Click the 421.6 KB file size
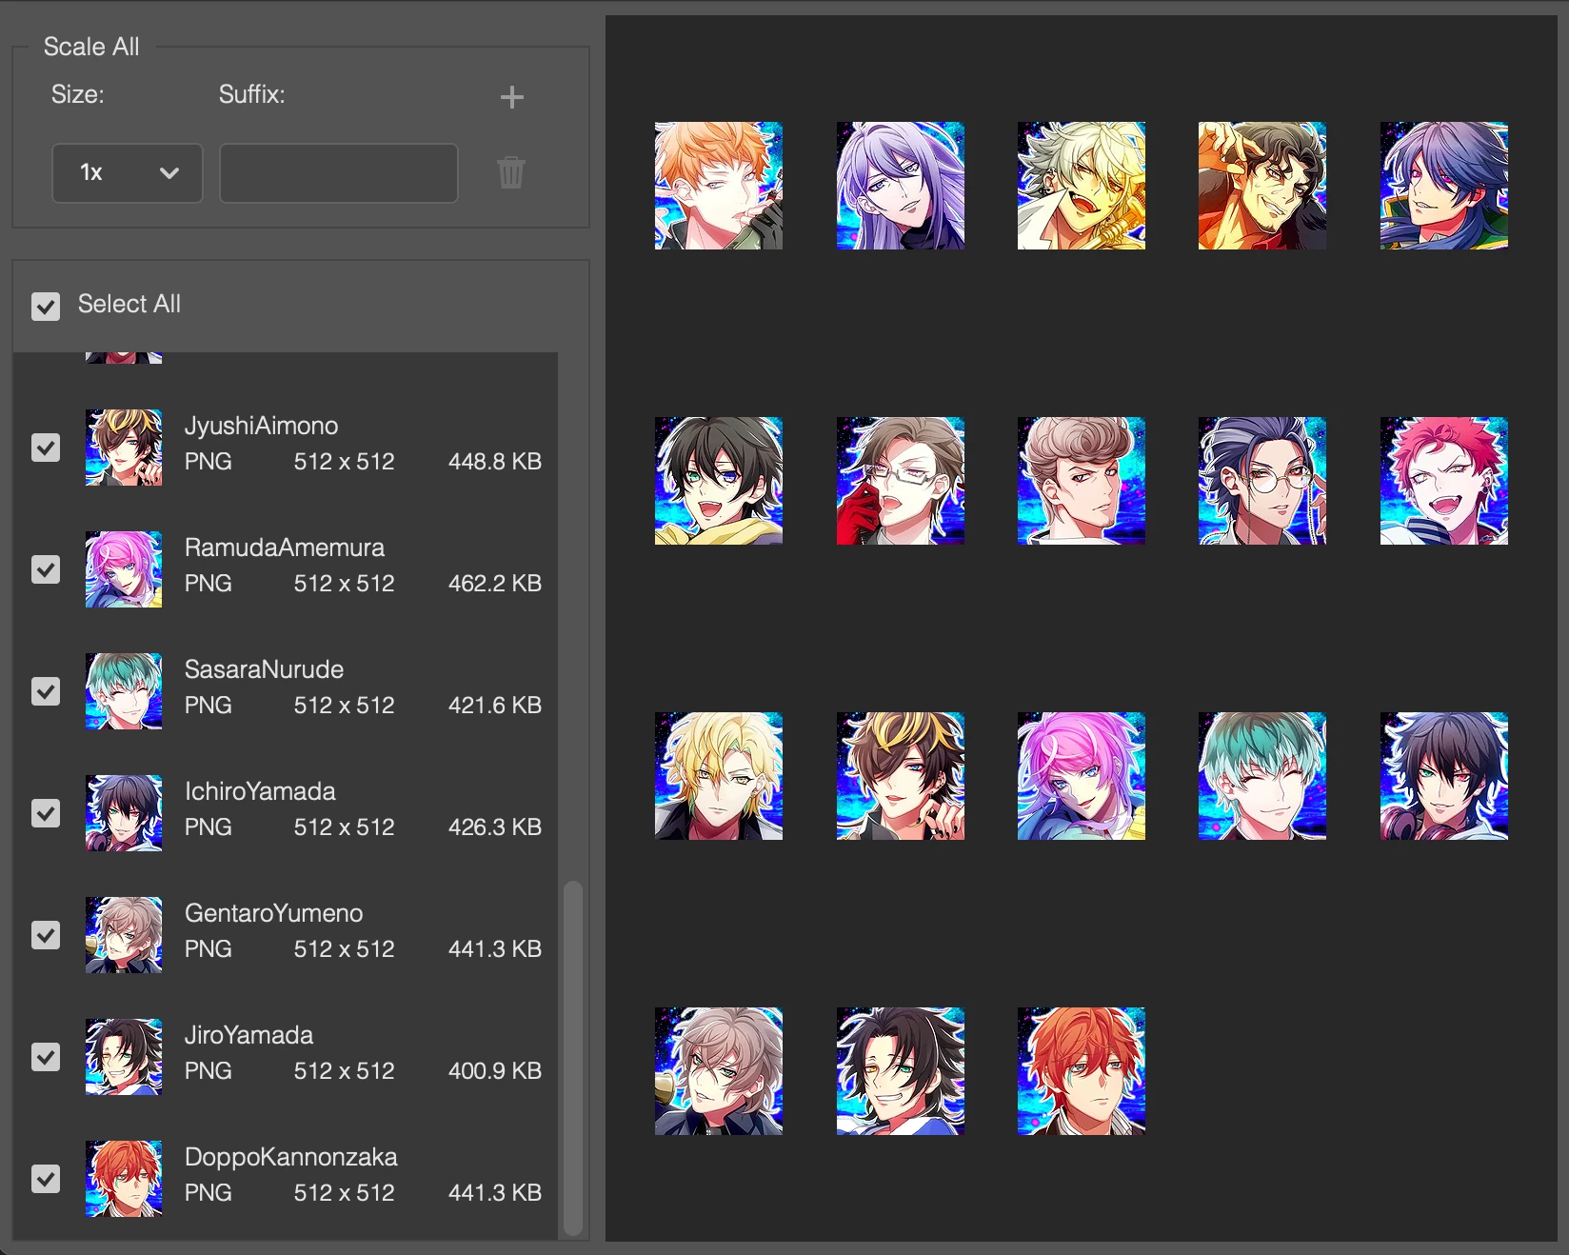 495,706
